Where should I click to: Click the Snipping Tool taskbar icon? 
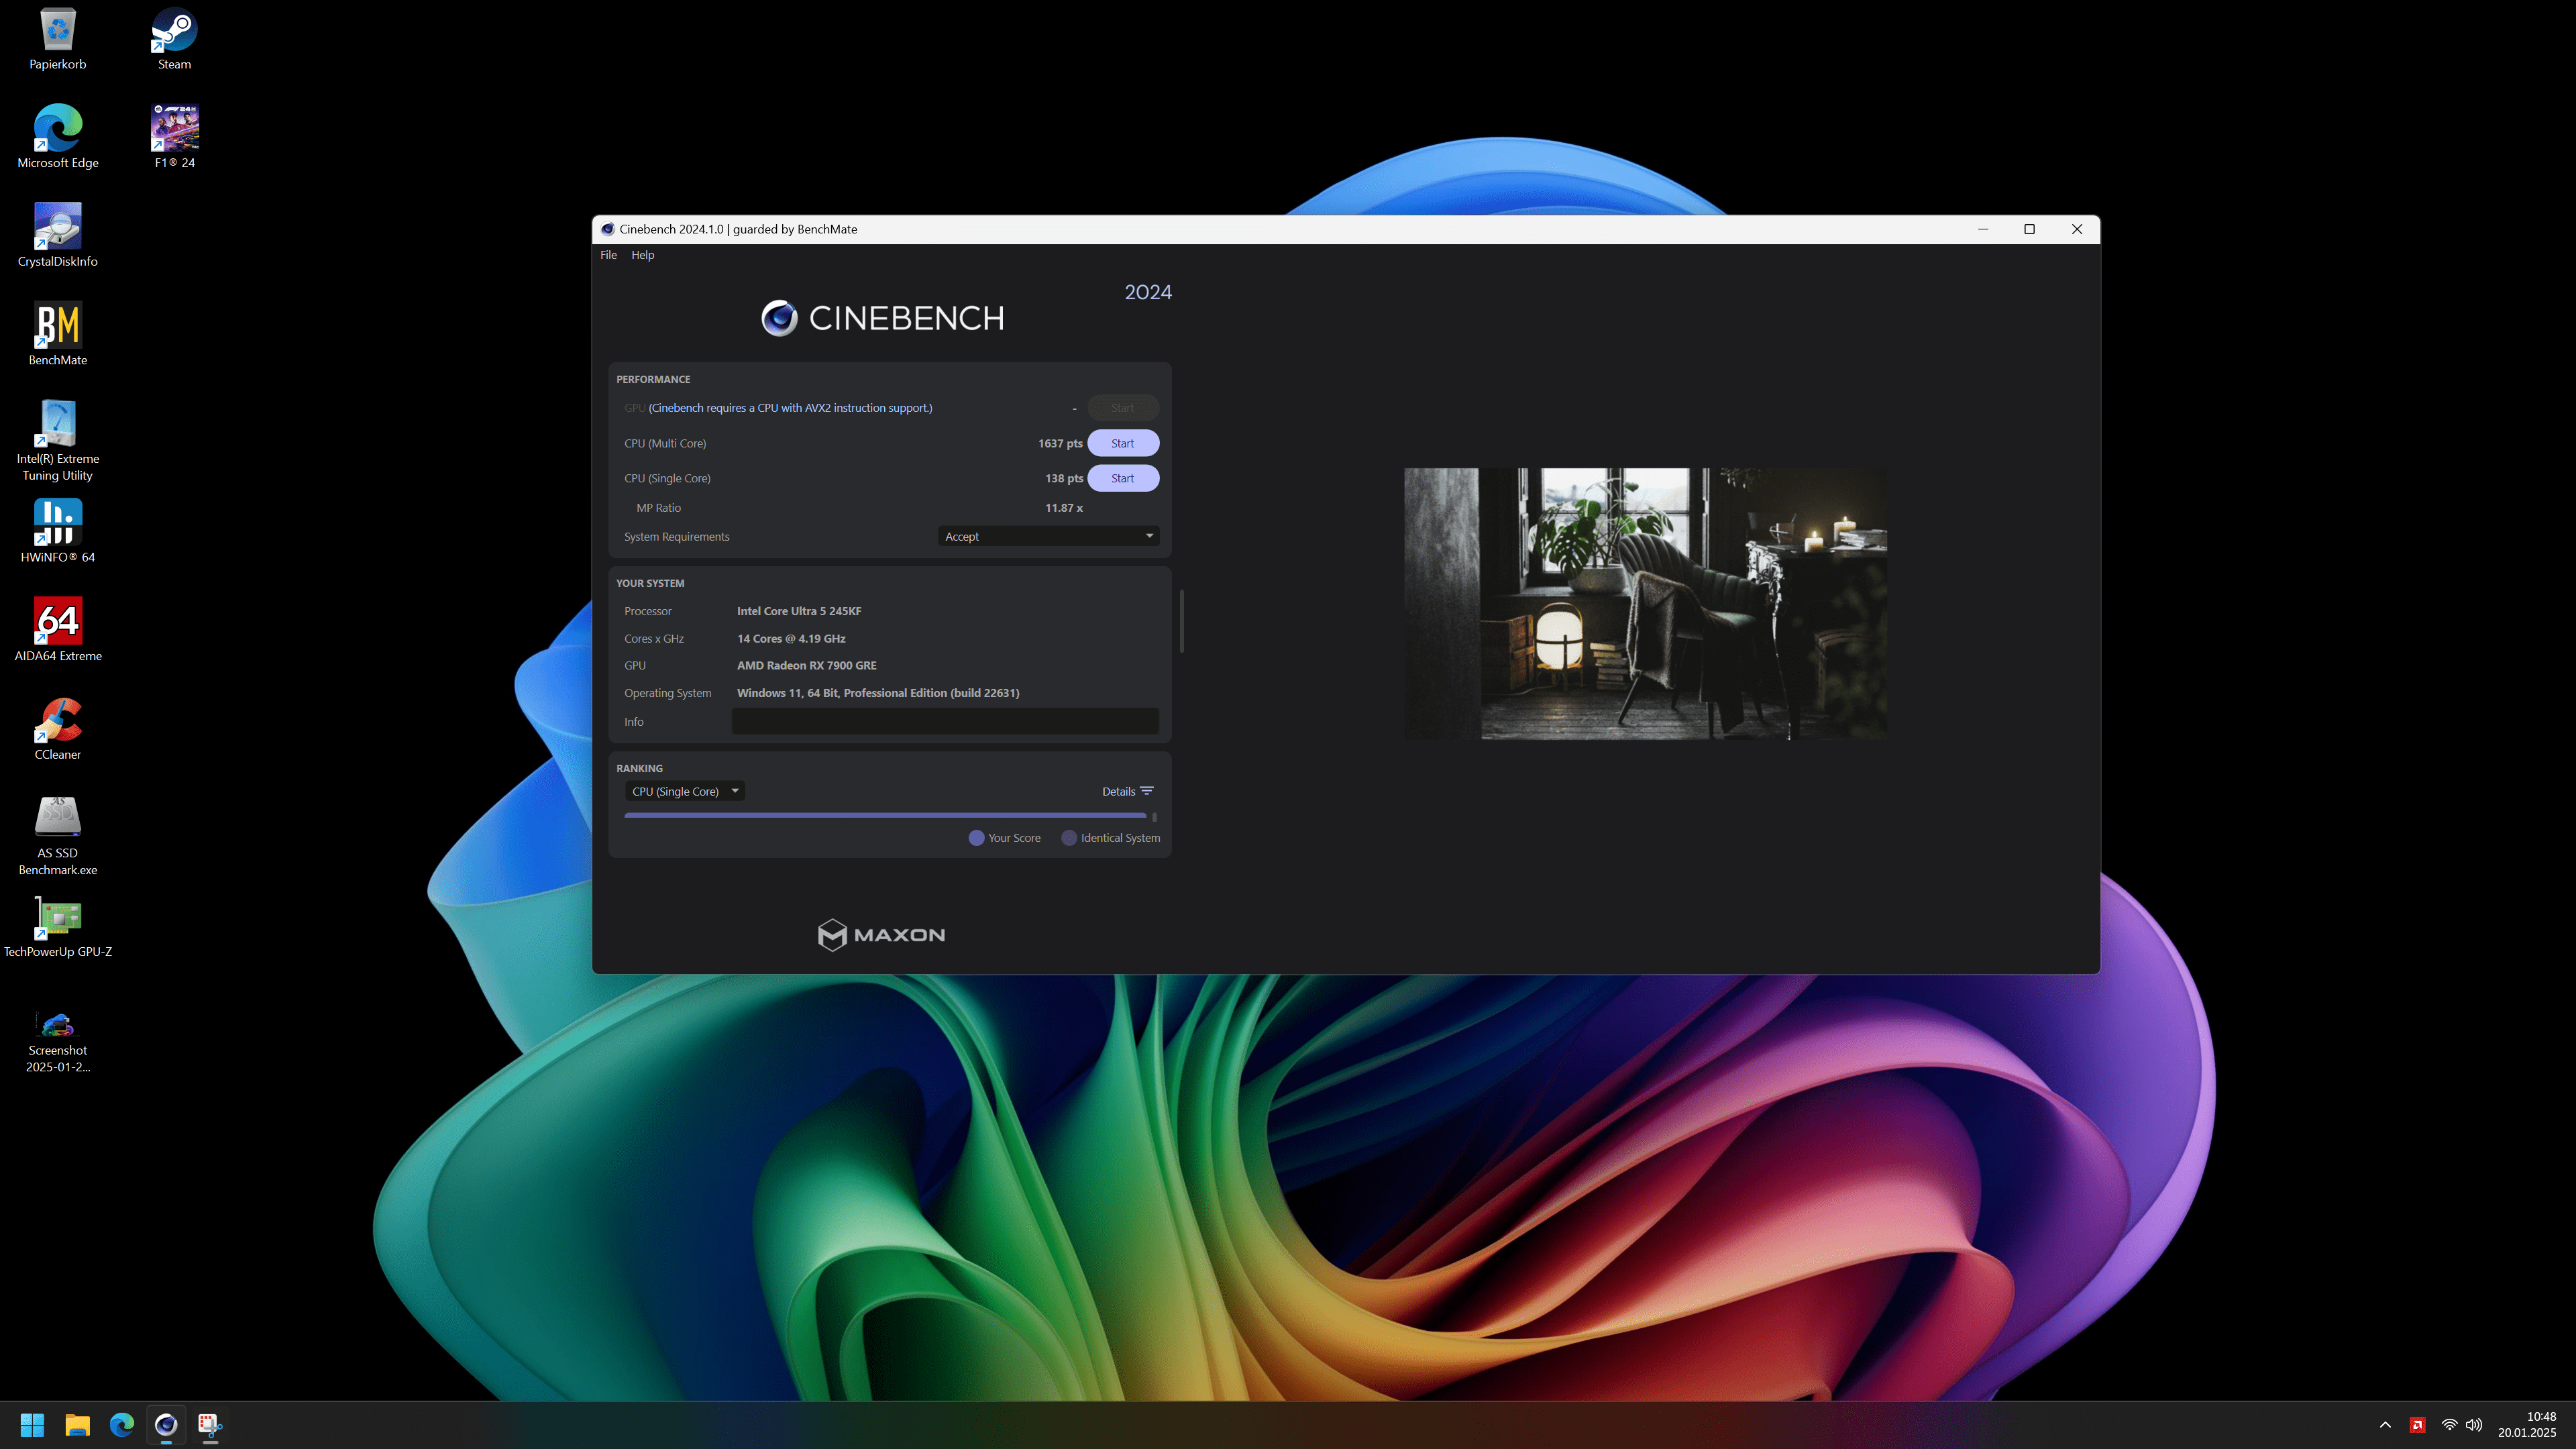click(210, 1424)
